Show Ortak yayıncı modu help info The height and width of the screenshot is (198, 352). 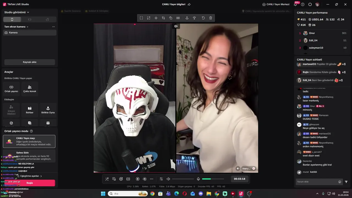[x=31, y=131]
